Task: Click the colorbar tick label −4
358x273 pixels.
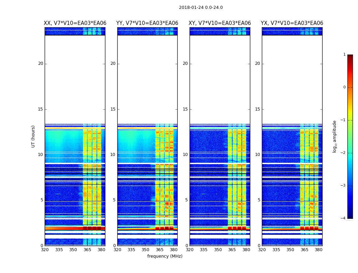Action: [x=343, y=218]
